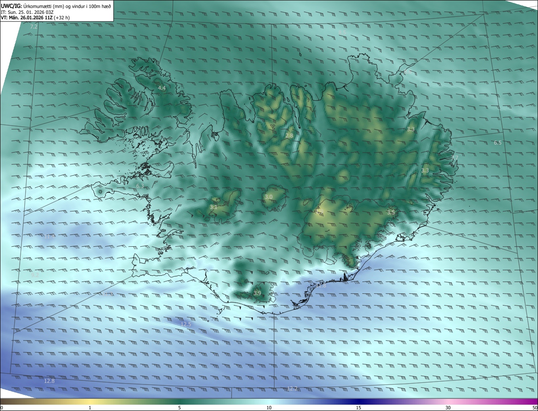The height and width of the screenshot is (411, 538).
Task: Click the 6.3 value on the map
Action: (140, 186)
